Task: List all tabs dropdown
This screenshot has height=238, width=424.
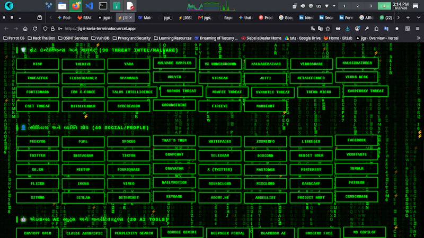Action: [x=419, y=17]
